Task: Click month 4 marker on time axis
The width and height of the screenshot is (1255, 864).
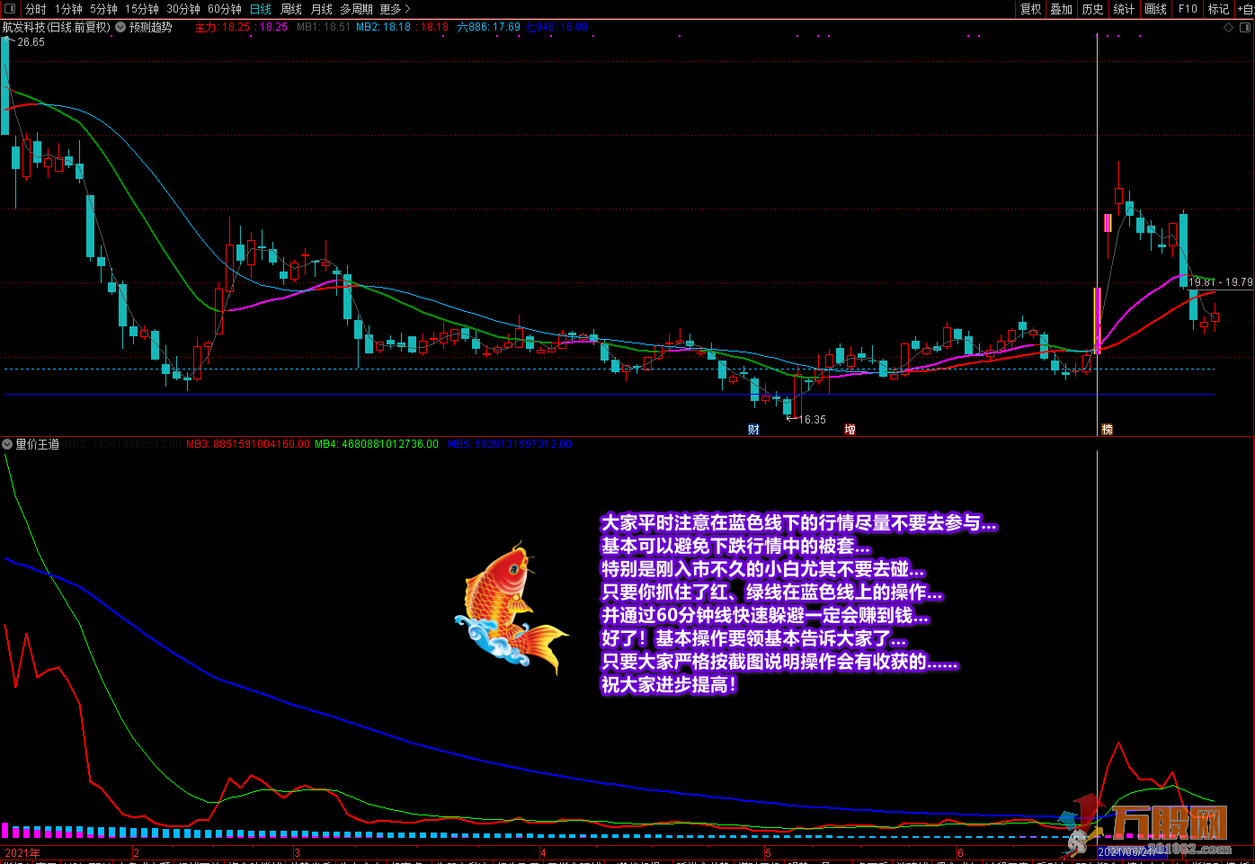Action: (543, 853)
